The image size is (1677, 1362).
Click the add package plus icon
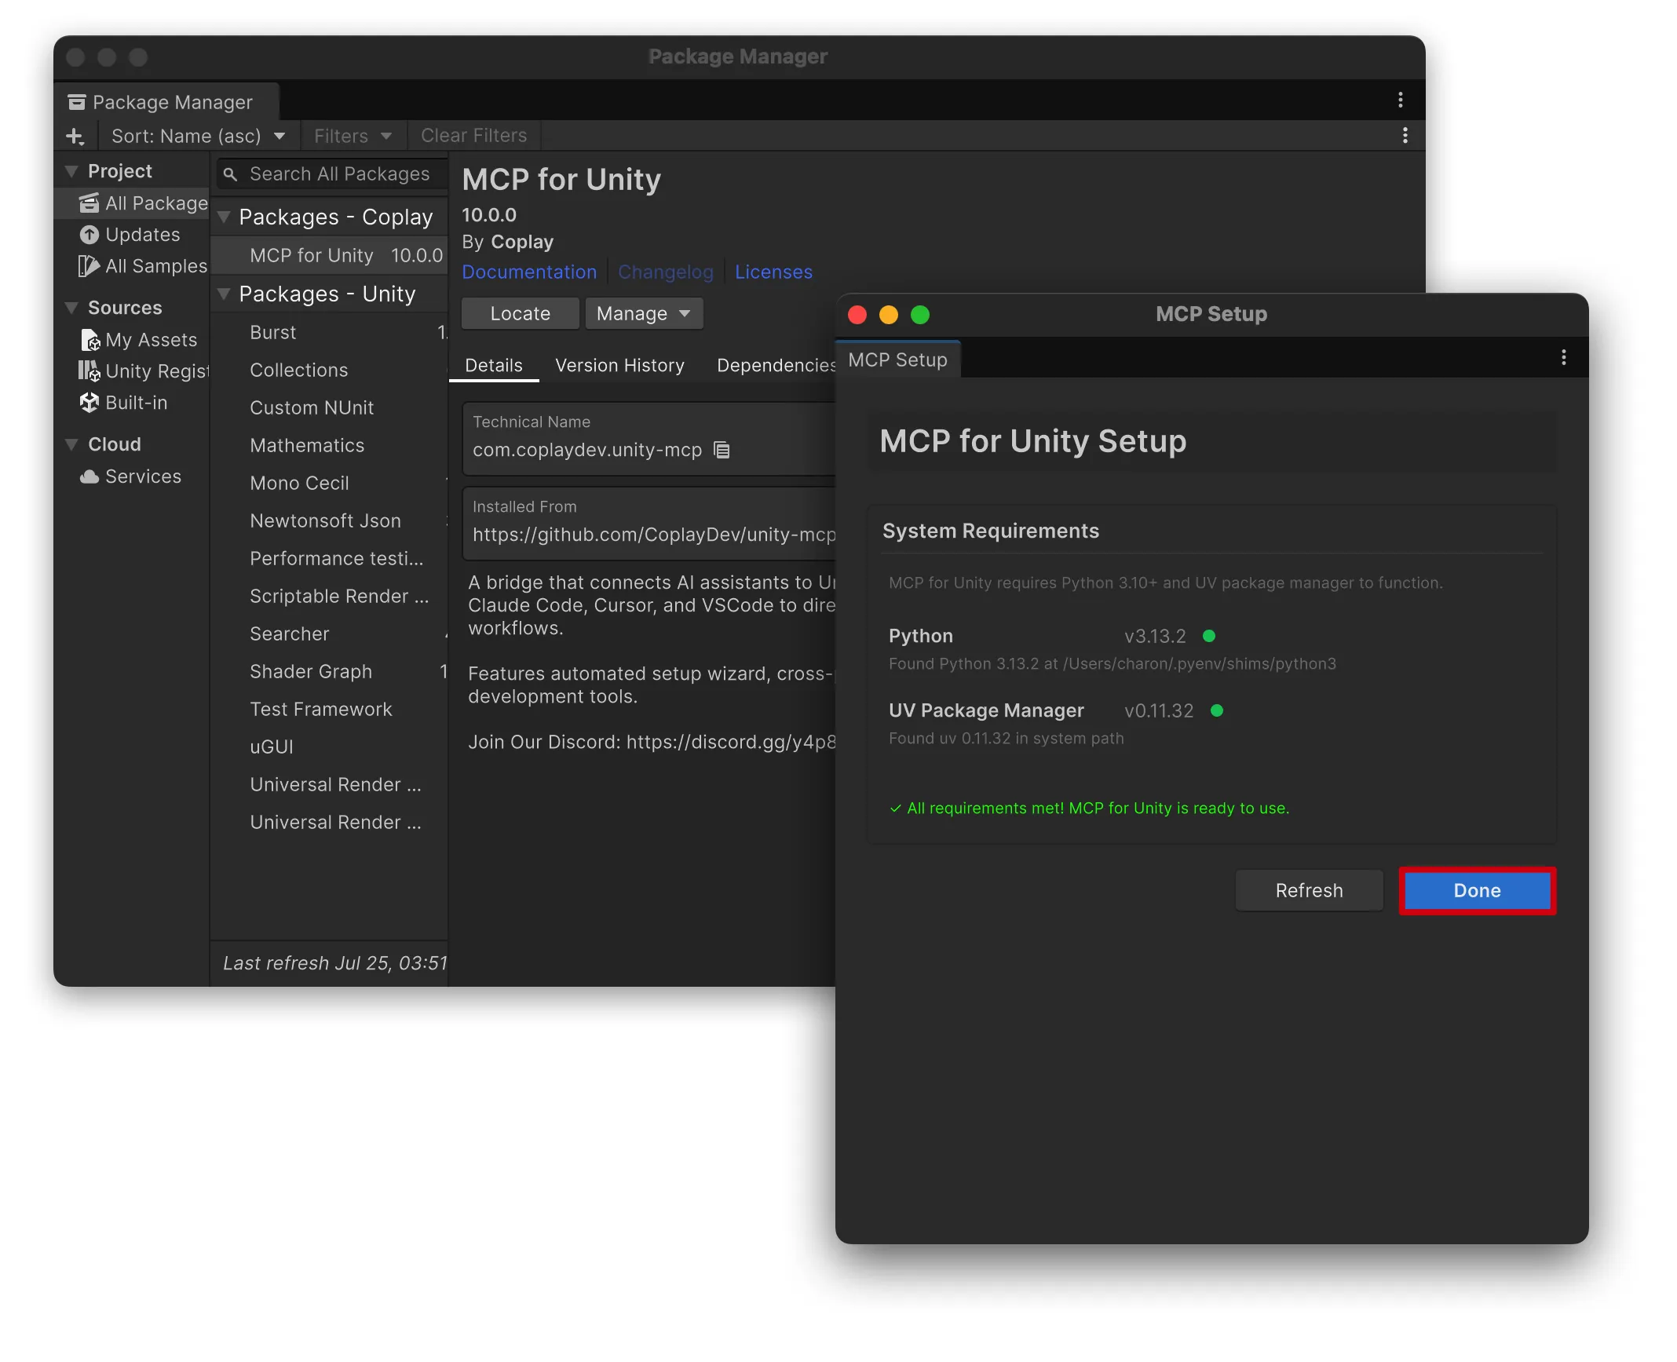(75, 137)
